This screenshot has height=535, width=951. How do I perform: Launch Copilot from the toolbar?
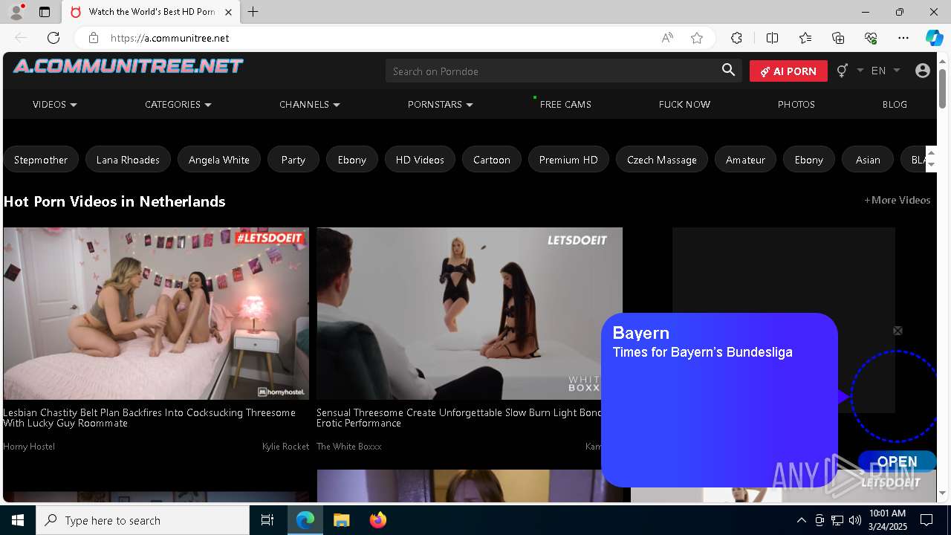coord(934,38)
